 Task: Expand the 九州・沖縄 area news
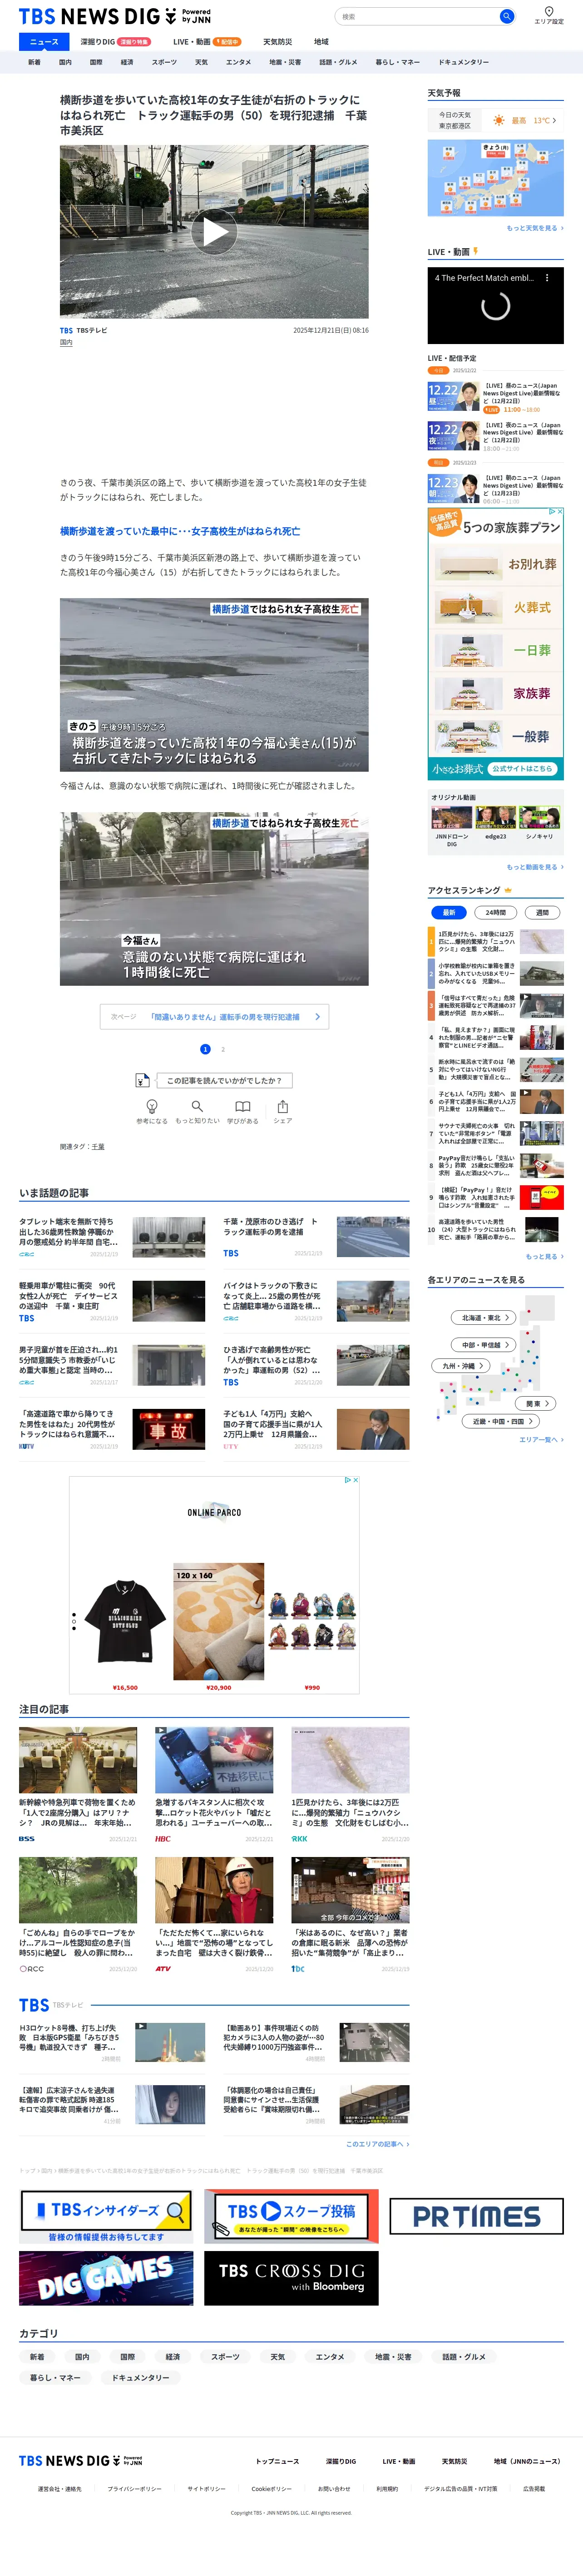click(462, 1366)
